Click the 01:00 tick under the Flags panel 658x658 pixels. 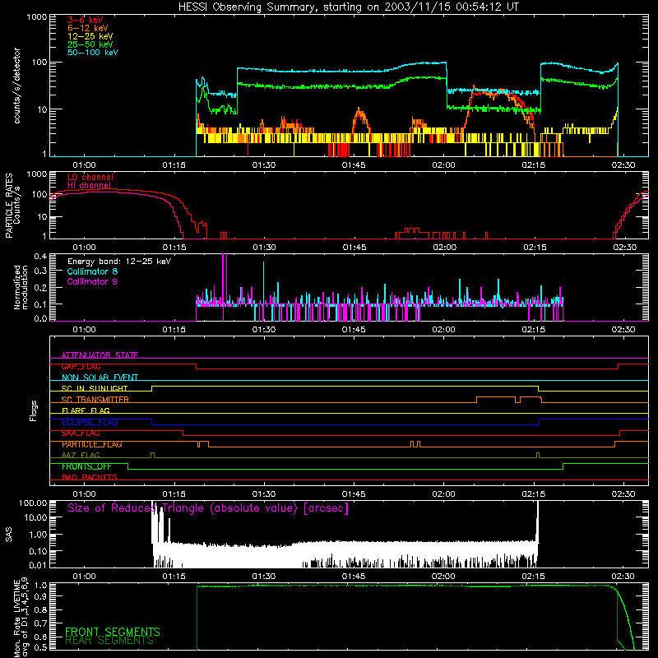[x=84, y=494]
